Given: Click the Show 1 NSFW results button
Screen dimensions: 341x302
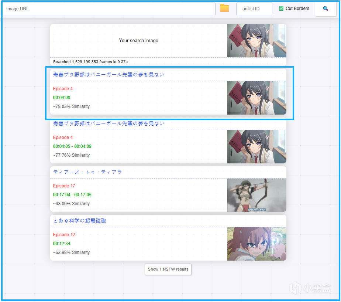Looking at the screenshot, I should pyautogui.click(x=168, y=269).
